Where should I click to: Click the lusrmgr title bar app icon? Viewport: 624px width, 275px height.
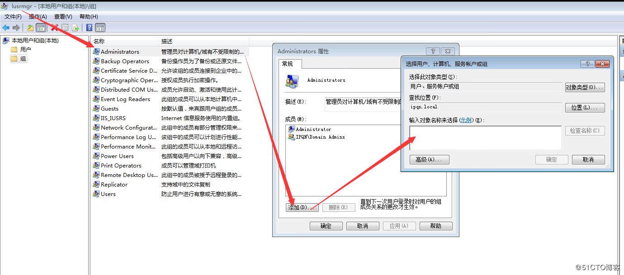(5, 6)
